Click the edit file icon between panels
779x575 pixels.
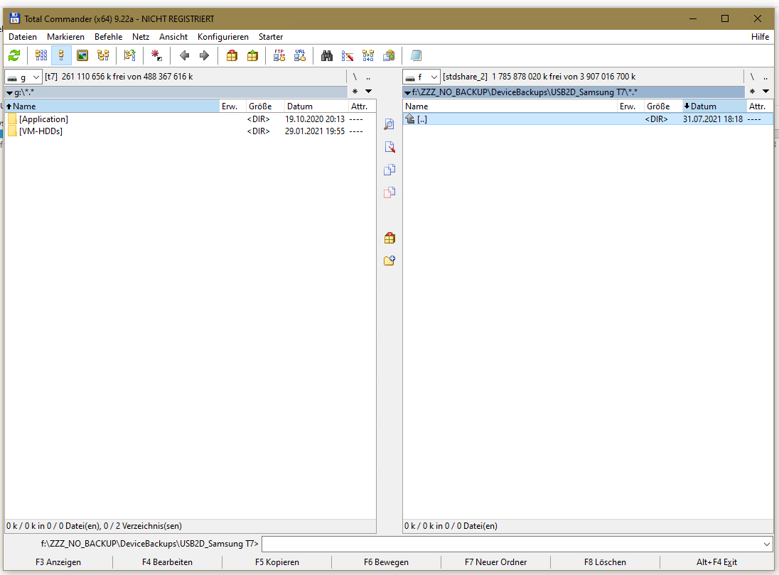389,148
